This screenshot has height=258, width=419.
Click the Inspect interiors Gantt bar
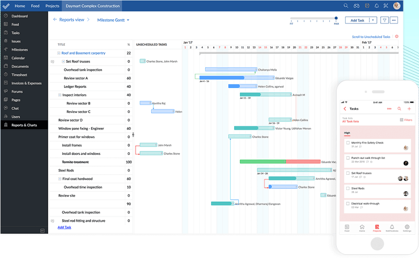266,95
